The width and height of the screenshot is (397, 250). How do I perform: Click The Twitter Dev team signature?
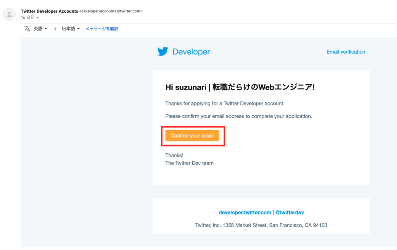[x=189, y=163]
